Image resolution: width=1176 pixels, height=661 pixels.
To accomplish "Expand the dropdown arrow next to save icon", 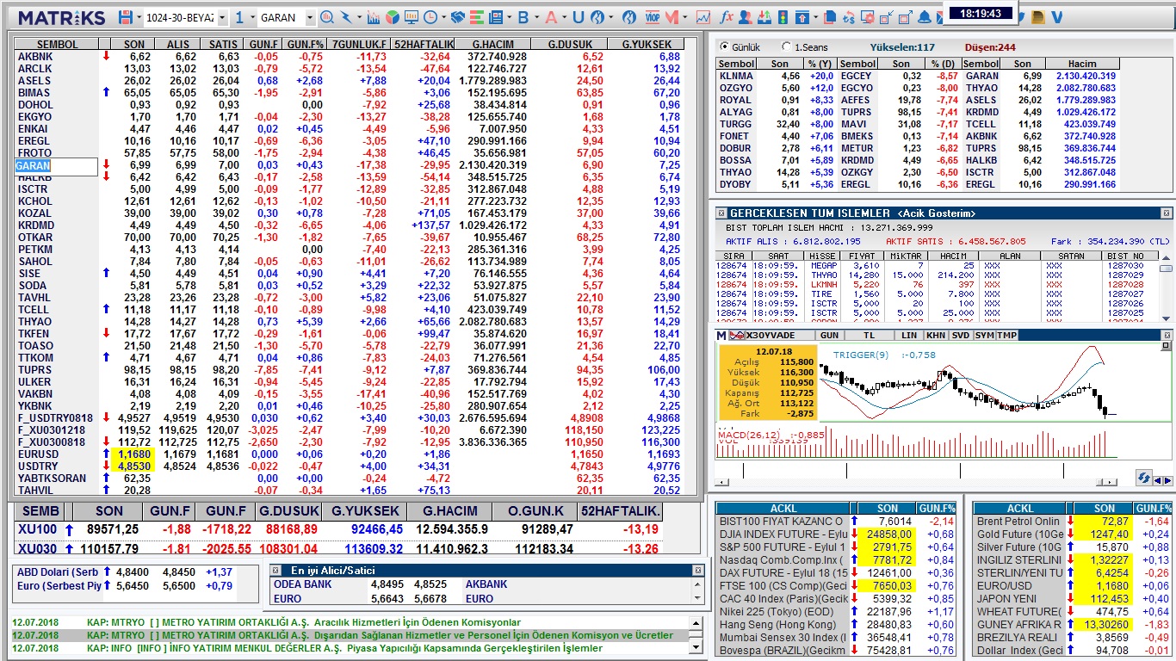I will (139, 17).
